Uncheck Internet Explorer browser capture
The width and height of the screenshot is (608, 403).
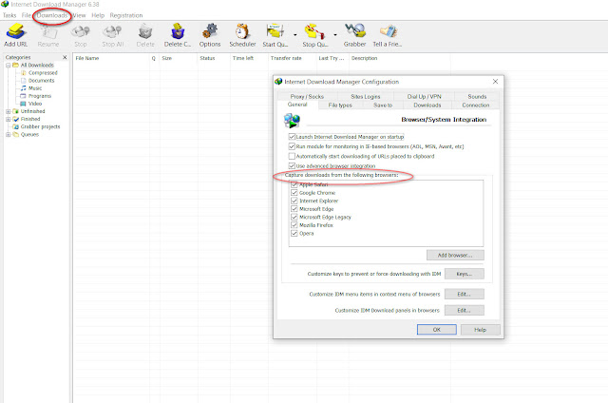[294, 201]
